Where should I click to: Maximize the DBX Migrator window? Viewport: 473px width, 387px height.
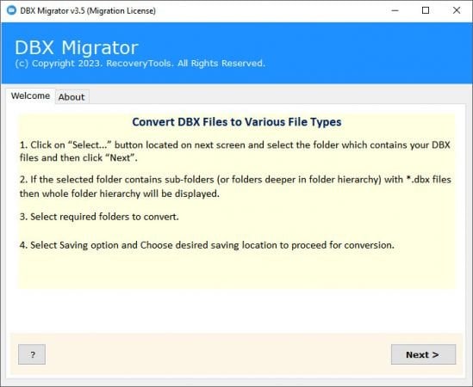pos(426,10)
